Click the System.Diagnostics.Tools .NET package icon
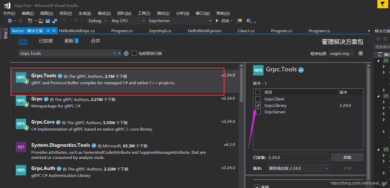Viewport: 390px width, 188px height. tap(21, 147)
